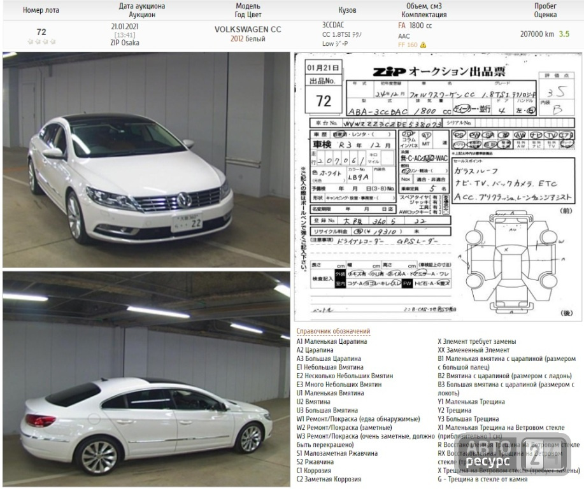
Task: Click the body code 3CCDAC
Action: click(333, 25)
